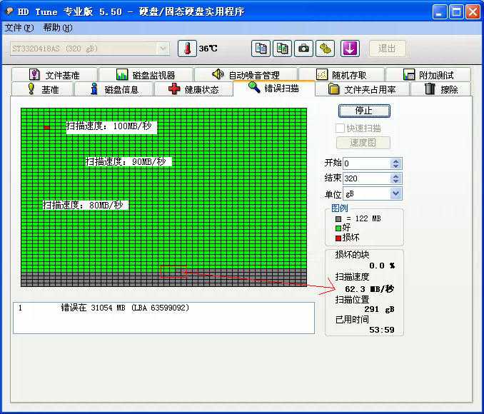Image resolution: width=484 pixels, height=414 pixels.
Task: Click the 0.0 % damaged blocks value
Action: [382, 266]
